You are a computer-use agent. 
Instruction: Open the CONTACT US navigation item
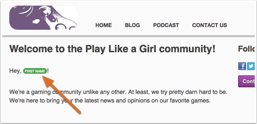209,25
